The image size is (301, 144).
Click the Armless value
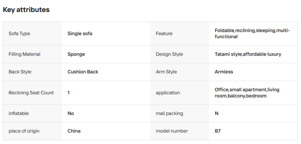click(x=224, y=72)
